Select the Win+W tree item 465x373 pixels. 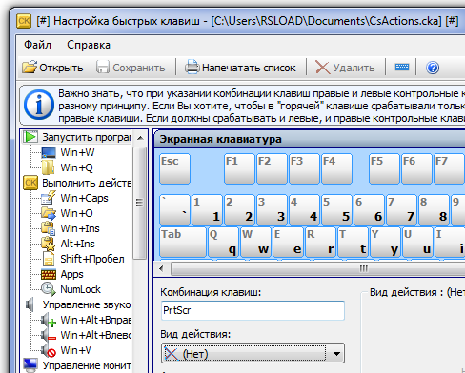pyautogui.click(x=77, y=152)
